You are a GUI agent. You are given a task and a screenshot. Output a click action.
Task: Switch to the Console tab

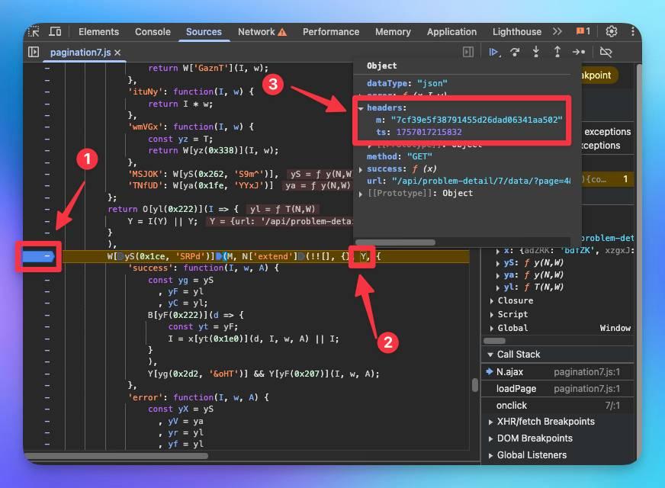tap(153, 32)
